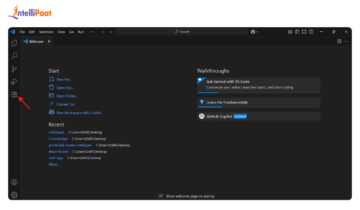Screen dimensions: 360x210
Task: Expand the overflow menu ellipsis in menu bar
Action: click(x=91, y=32)
